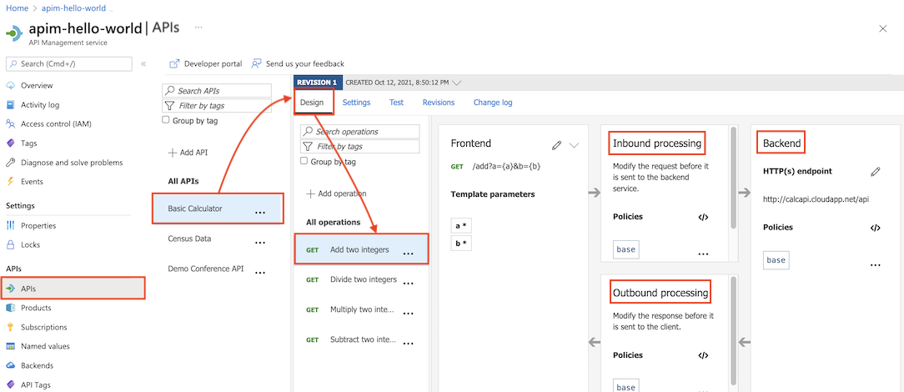Switch to the Settings tab
The image size is (904, 392).
point(356,103)
